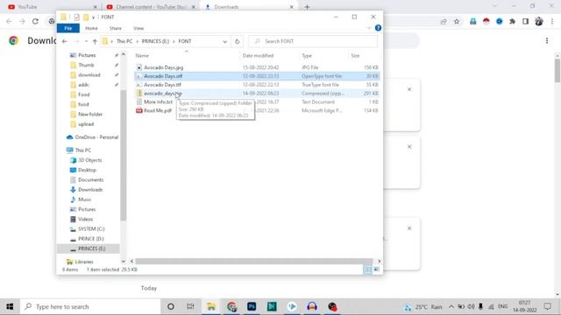Select OneDrive - Personal in sidebar
Viewport: 561px width, 315px height.
[x=96, y=137]
